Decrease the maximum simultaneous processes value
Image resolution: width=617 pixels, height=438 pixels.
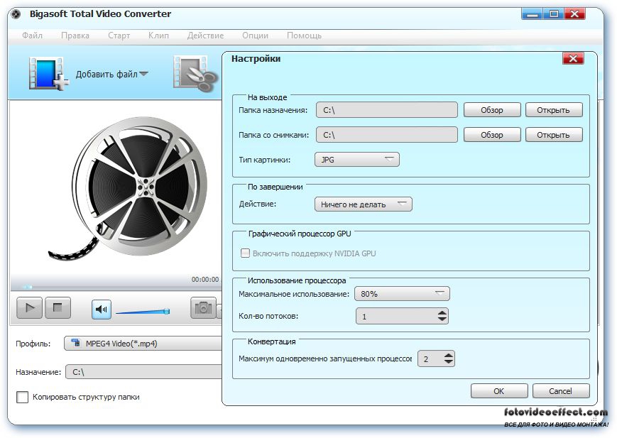(448, 361)
